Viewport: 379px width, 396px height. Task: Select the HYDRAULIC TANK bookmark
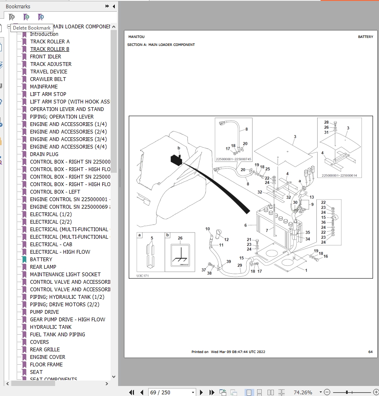point(51,327)
